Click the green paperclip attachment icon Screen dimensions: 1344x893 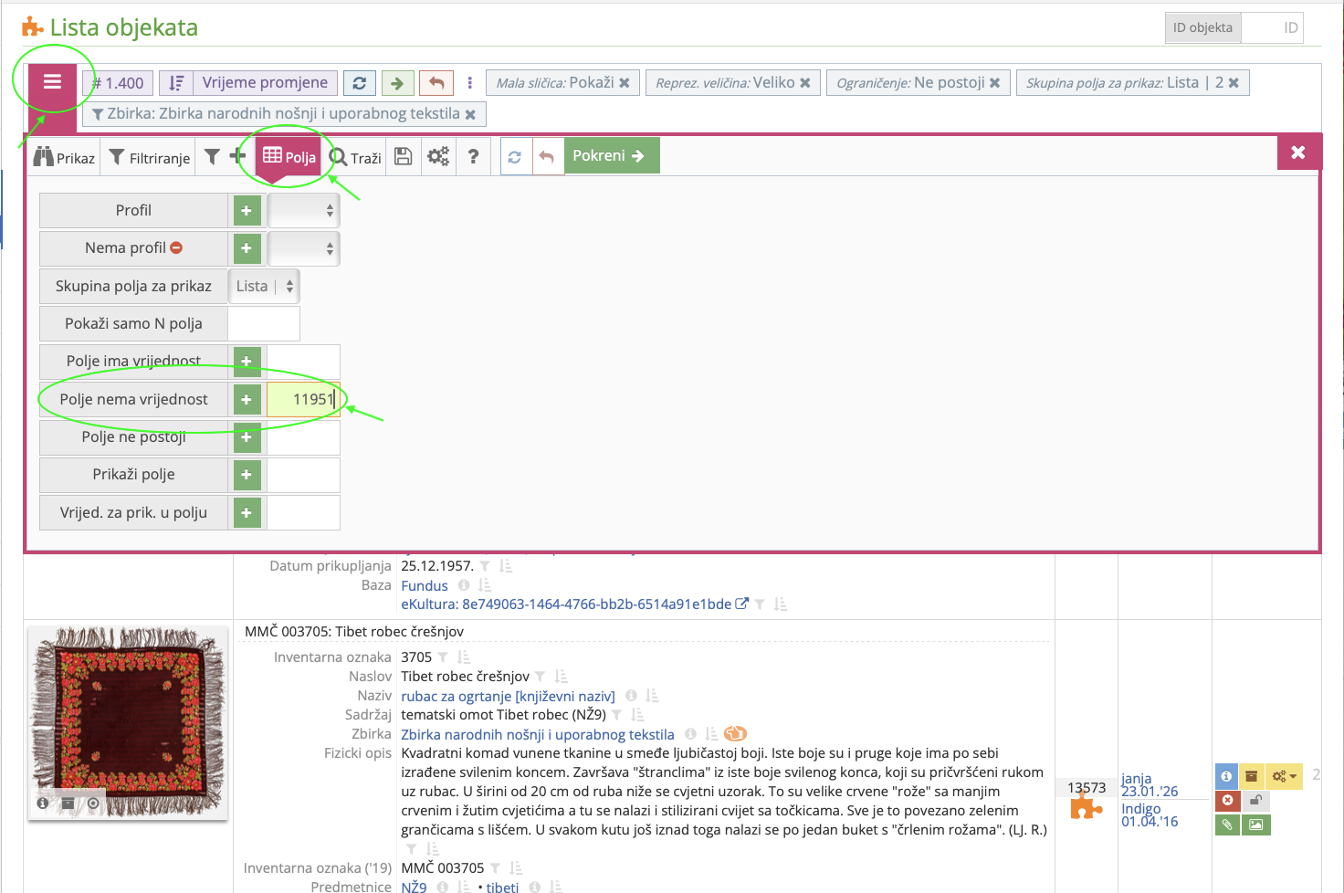[1227, 825]
